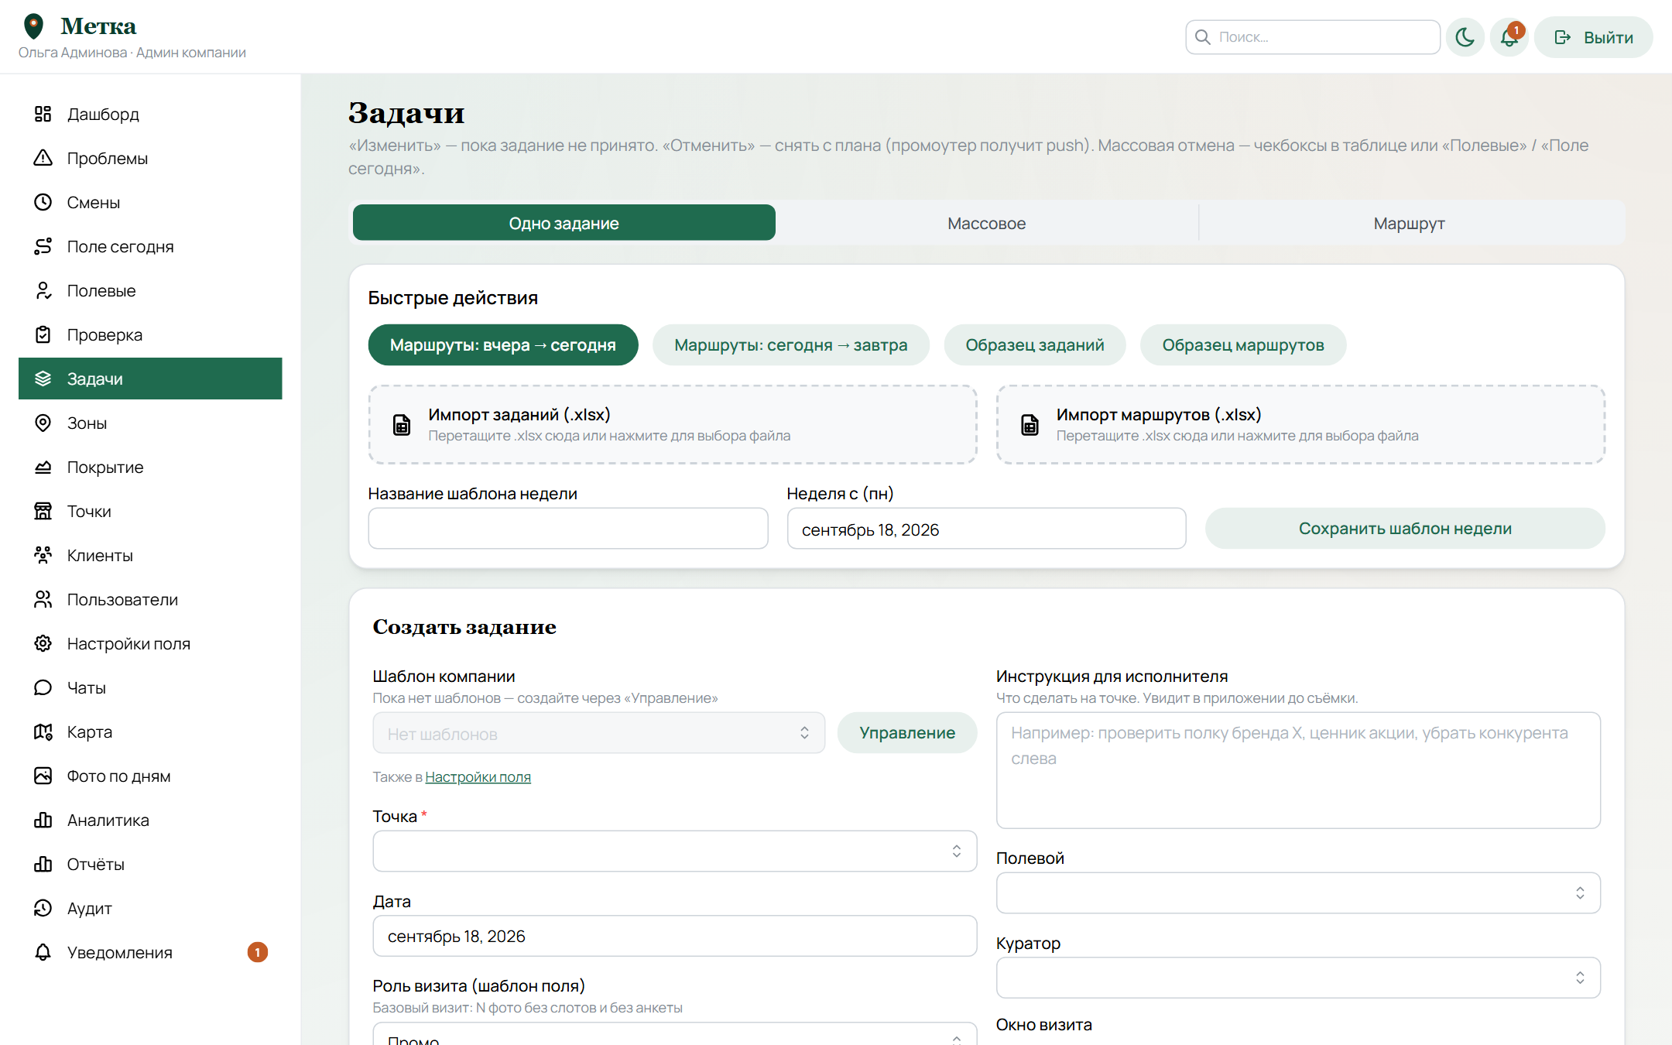Open the Карта map icon in the sidebar
1672x1045 pixels.
pyautogui.click(x=43, y=731)
